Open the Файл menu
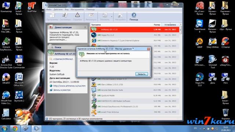 pos(49,10)
